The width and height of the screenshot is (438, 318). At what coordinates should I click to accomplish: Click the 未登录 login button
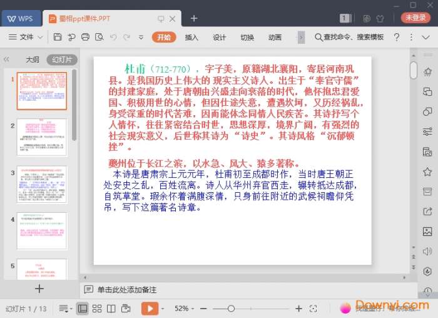[x=416, y=18]
